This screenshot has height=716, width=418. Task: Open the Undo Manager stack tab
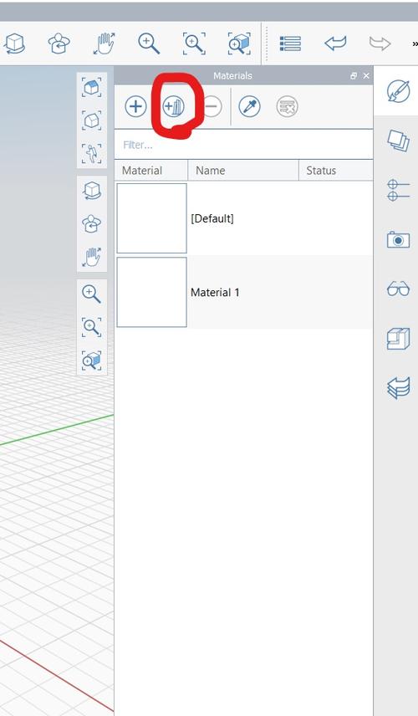click(399, 389)
